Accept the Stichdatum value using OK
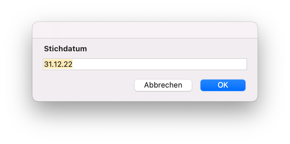 223,85
